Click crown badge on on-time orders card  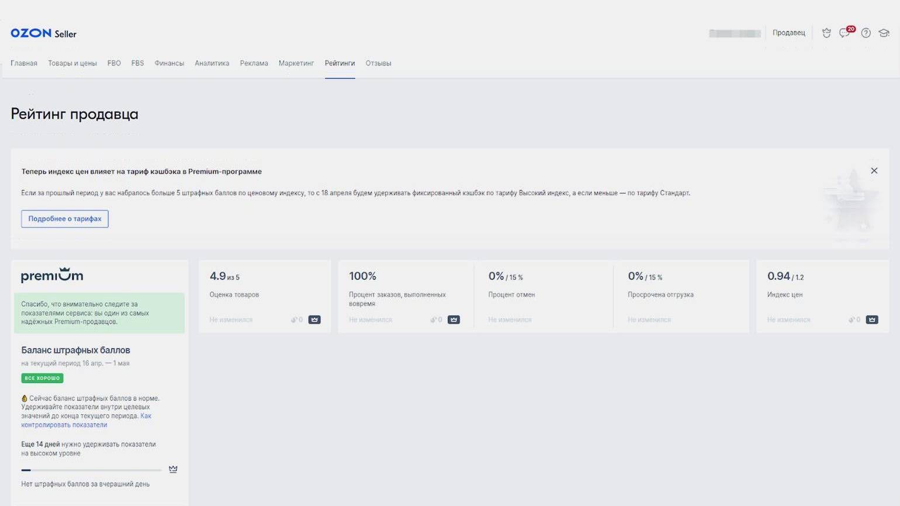[x=454, y=320]
